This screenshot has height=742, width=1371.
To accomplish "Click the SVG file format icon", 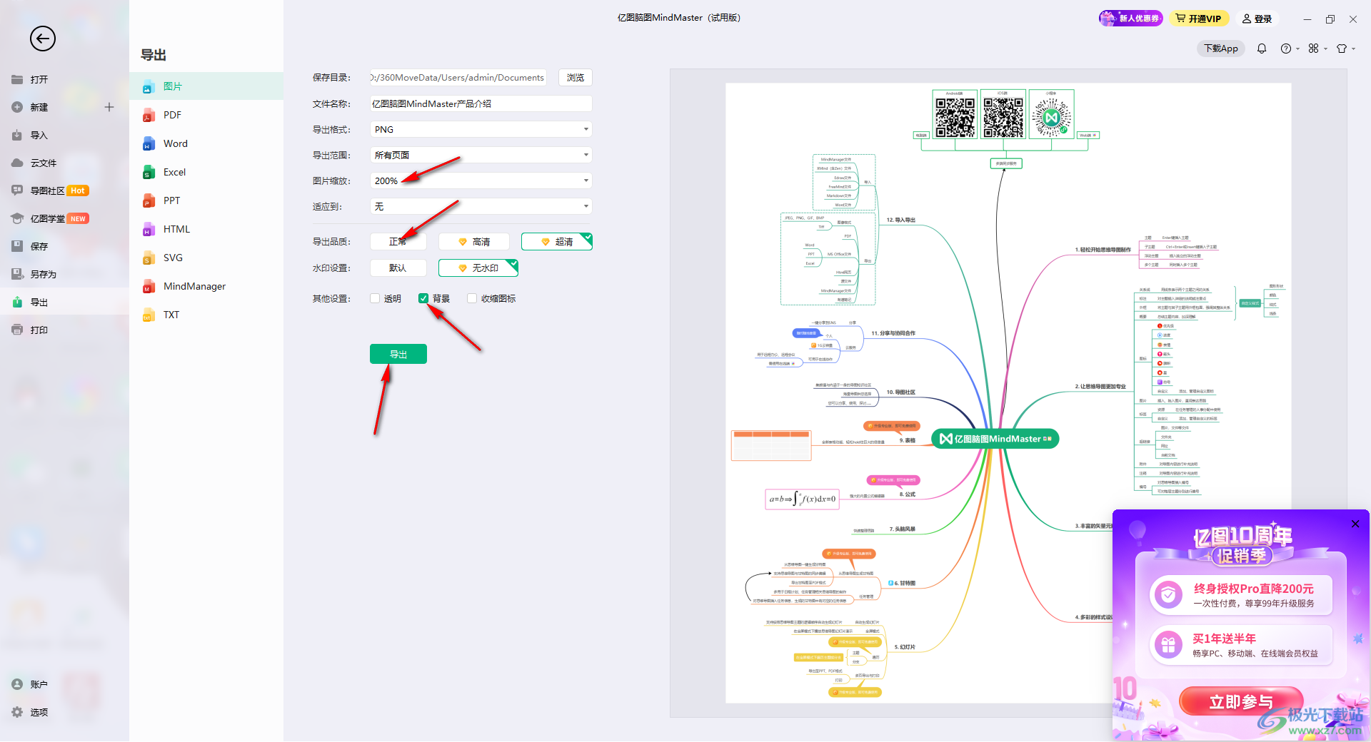I will pyautogui.click(x=149, y=258).
